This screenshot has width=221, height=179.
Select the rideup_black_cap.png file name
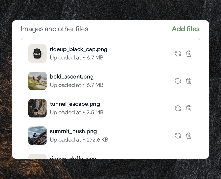pos(78,49)
